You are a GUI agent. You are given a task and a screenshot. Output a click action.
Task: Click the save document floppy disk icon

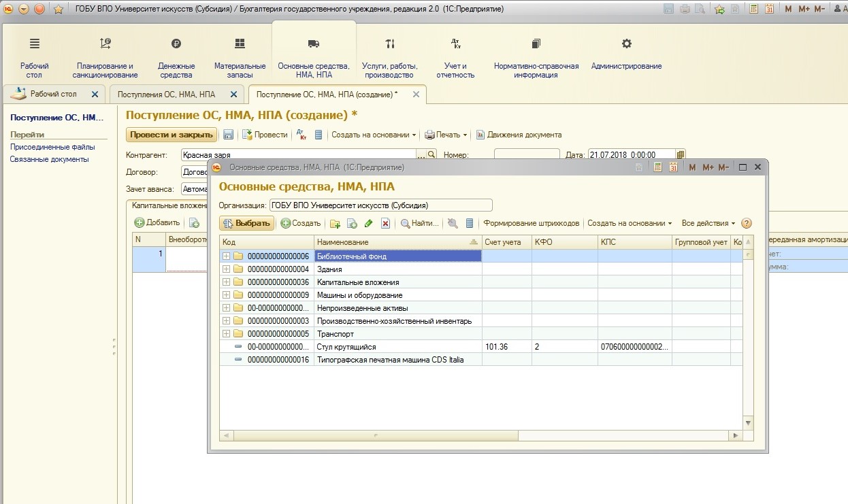click(x=229, y=135)
